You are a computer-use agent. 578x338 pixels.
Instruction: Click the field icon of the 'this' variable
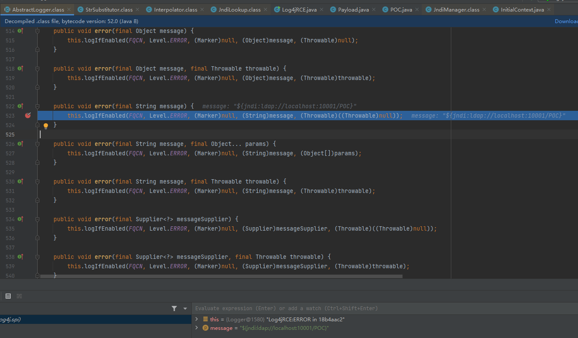coord(205,319)
